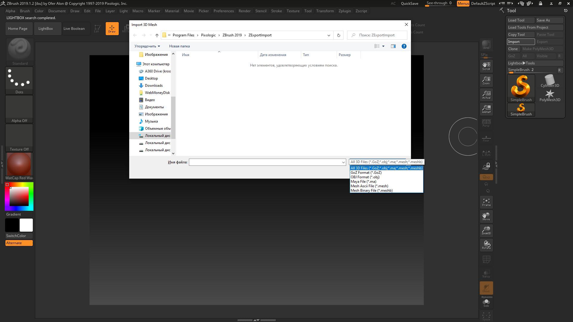Refresh the ZExportImport folder listing
This screenshot has width=573, height=322.
point(338,35)
